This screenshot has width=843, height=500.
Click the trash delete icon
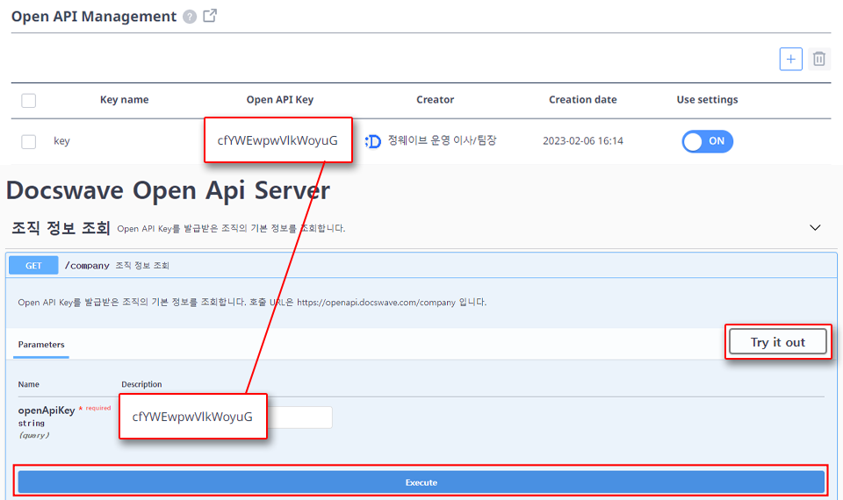(x=818, y=59)
